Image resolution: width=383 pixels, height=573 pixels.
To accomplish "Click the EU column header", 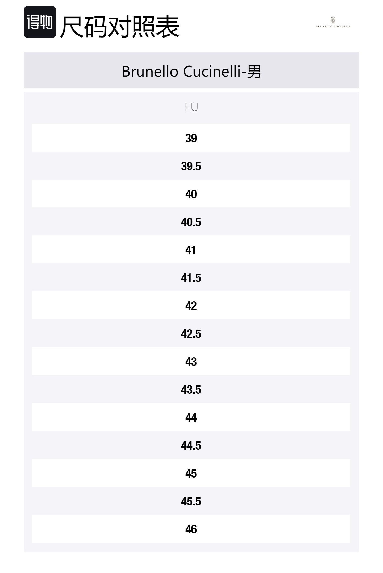I will click(191, 107).
